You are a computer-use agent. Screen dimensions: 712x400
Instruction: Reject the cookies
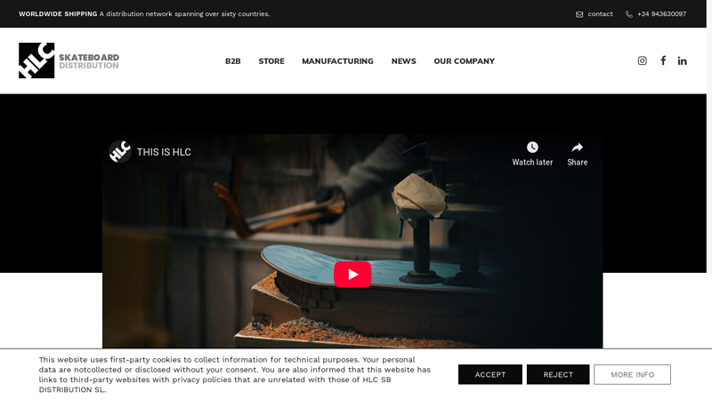click(558, 374)
